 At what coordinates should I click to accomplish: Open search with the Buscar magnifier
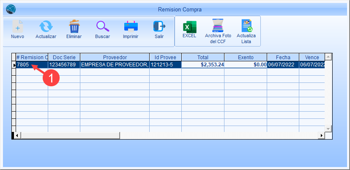point(103,26)
